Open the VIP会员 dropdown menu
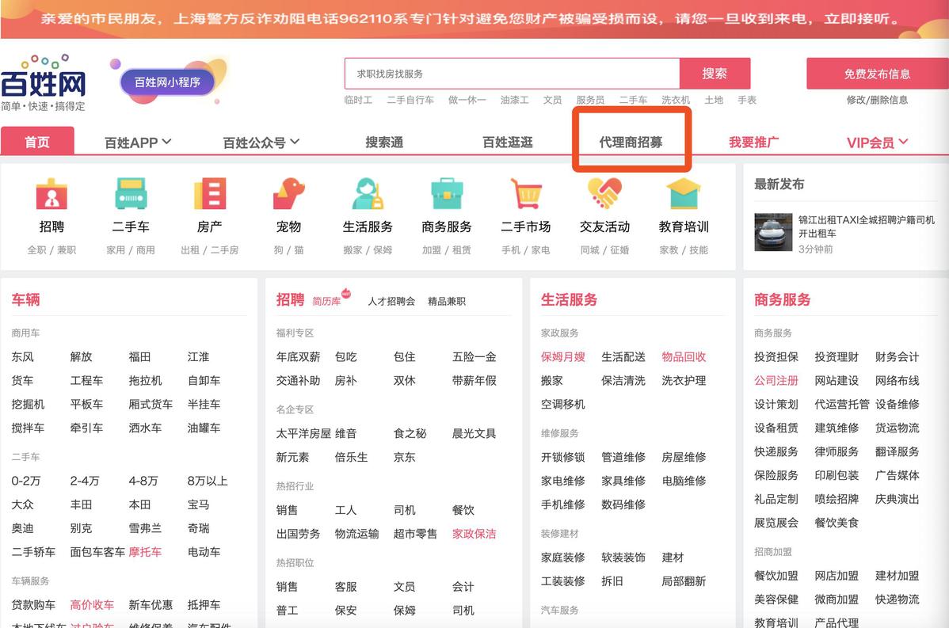 (x=877, y=143)
